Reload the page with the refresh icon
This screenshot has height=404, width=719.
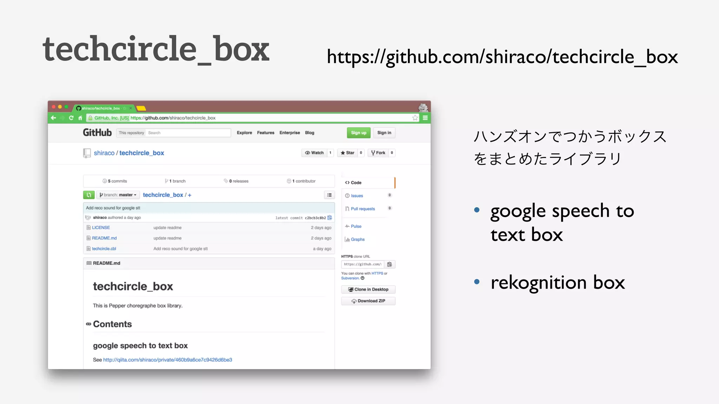[x=71, y=118]
